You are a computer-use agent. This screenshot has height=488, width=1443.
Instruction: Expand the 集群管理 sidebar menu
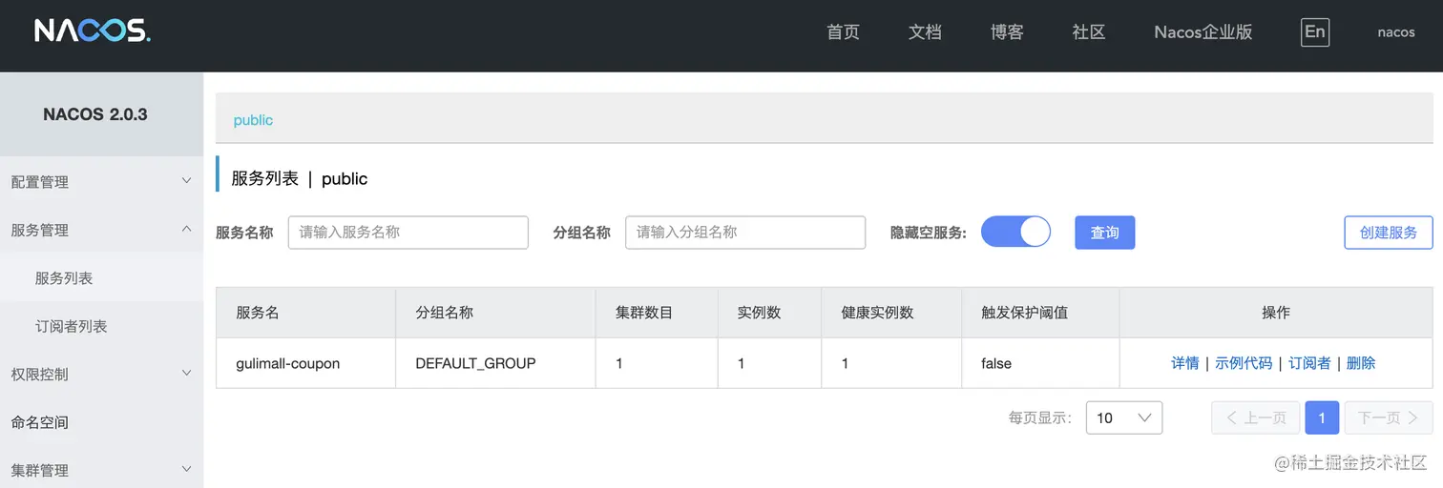click(x=100, y=470)
